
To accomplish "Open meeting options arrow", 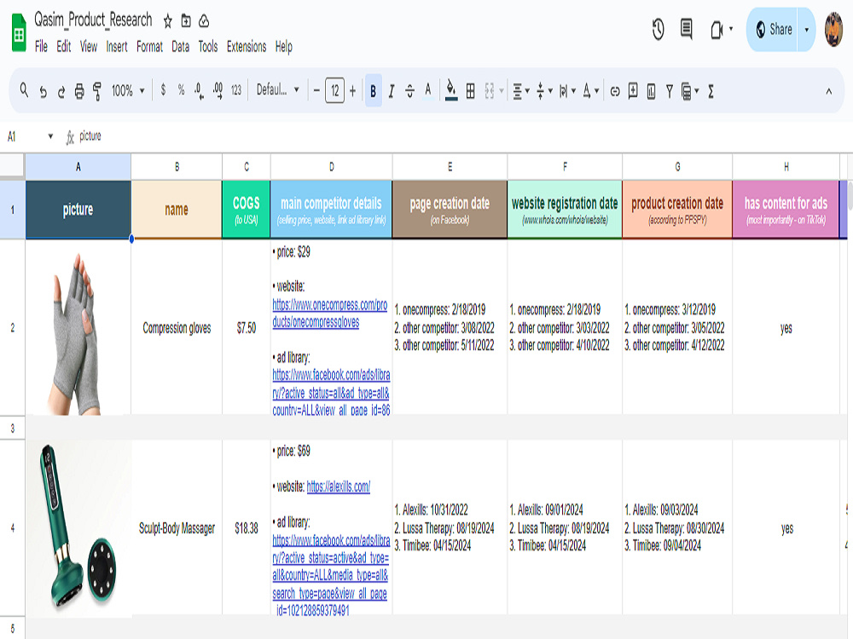I will (x=731, y=29).
